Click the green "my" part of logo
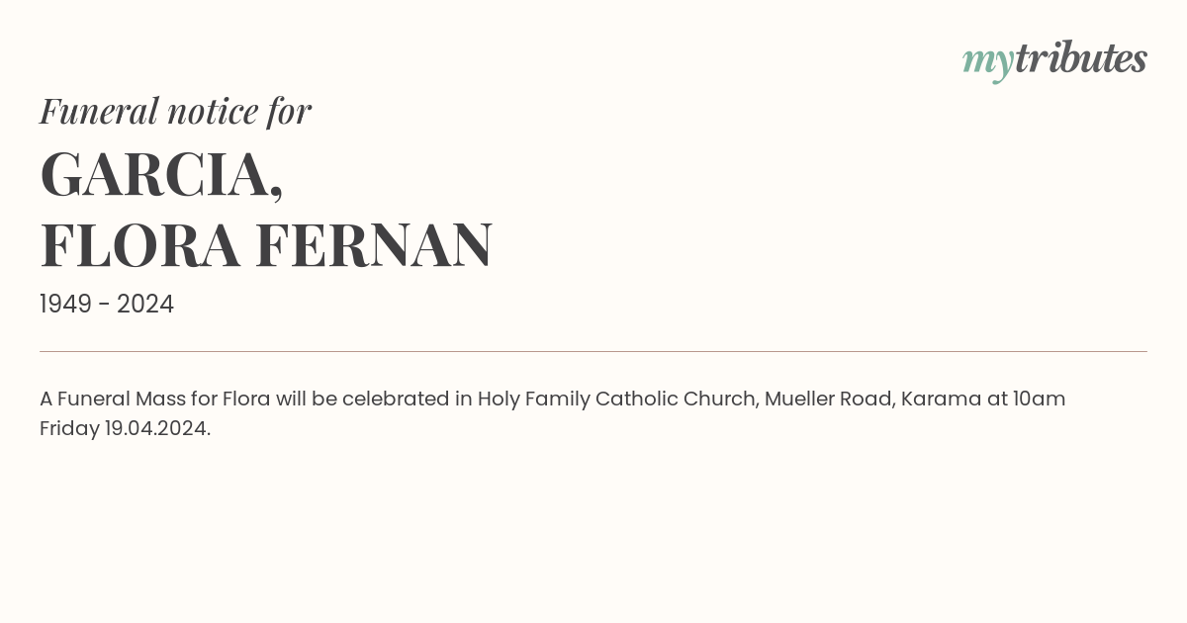 coord(988,62)
